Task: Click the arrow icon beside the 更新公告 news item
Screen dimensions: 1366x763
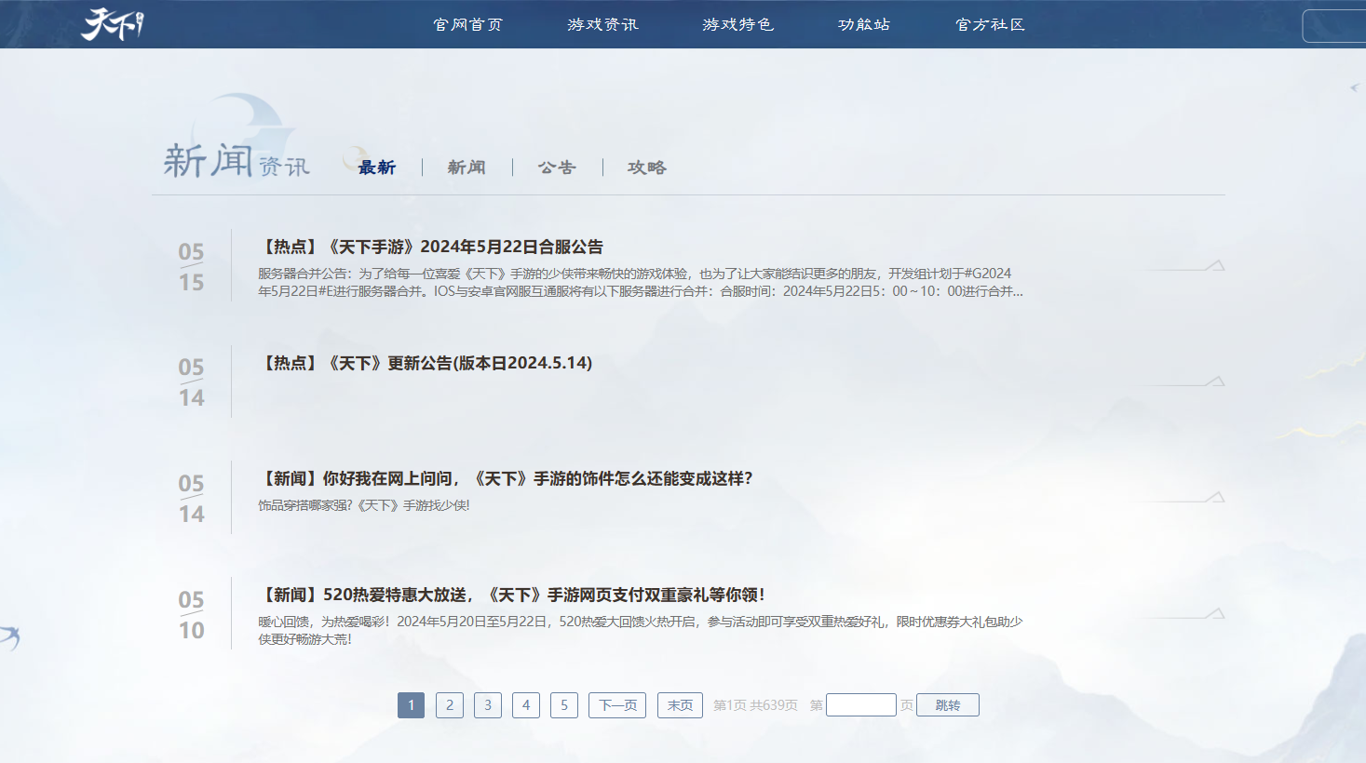Action: [x=1183, y=381]
